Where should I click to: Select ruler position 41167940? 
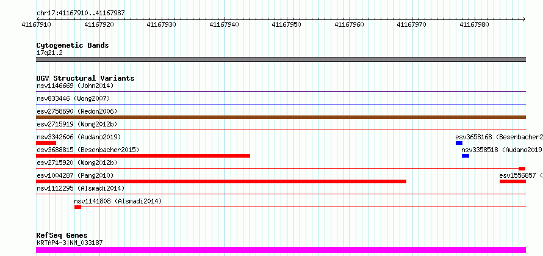pyautogui.click(x=224, y=24)
